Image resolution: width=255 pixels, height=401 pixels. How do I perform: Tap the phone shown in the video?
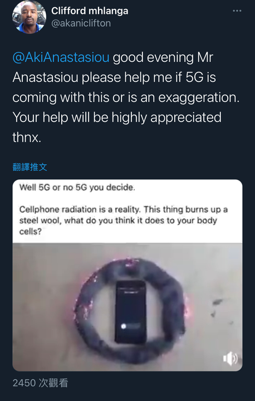click(130, 312)
